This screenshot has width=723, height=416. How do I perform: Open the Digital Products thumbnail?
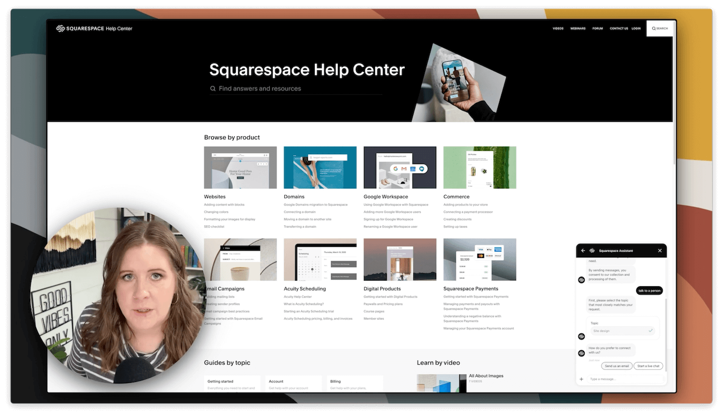tap(400, 259)
